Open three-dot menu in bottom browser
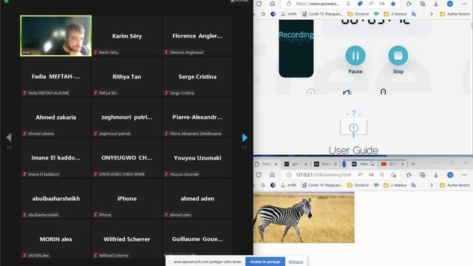Image resolution: width=473 pixels, height=266 pixels. click(x=464, y=174)
